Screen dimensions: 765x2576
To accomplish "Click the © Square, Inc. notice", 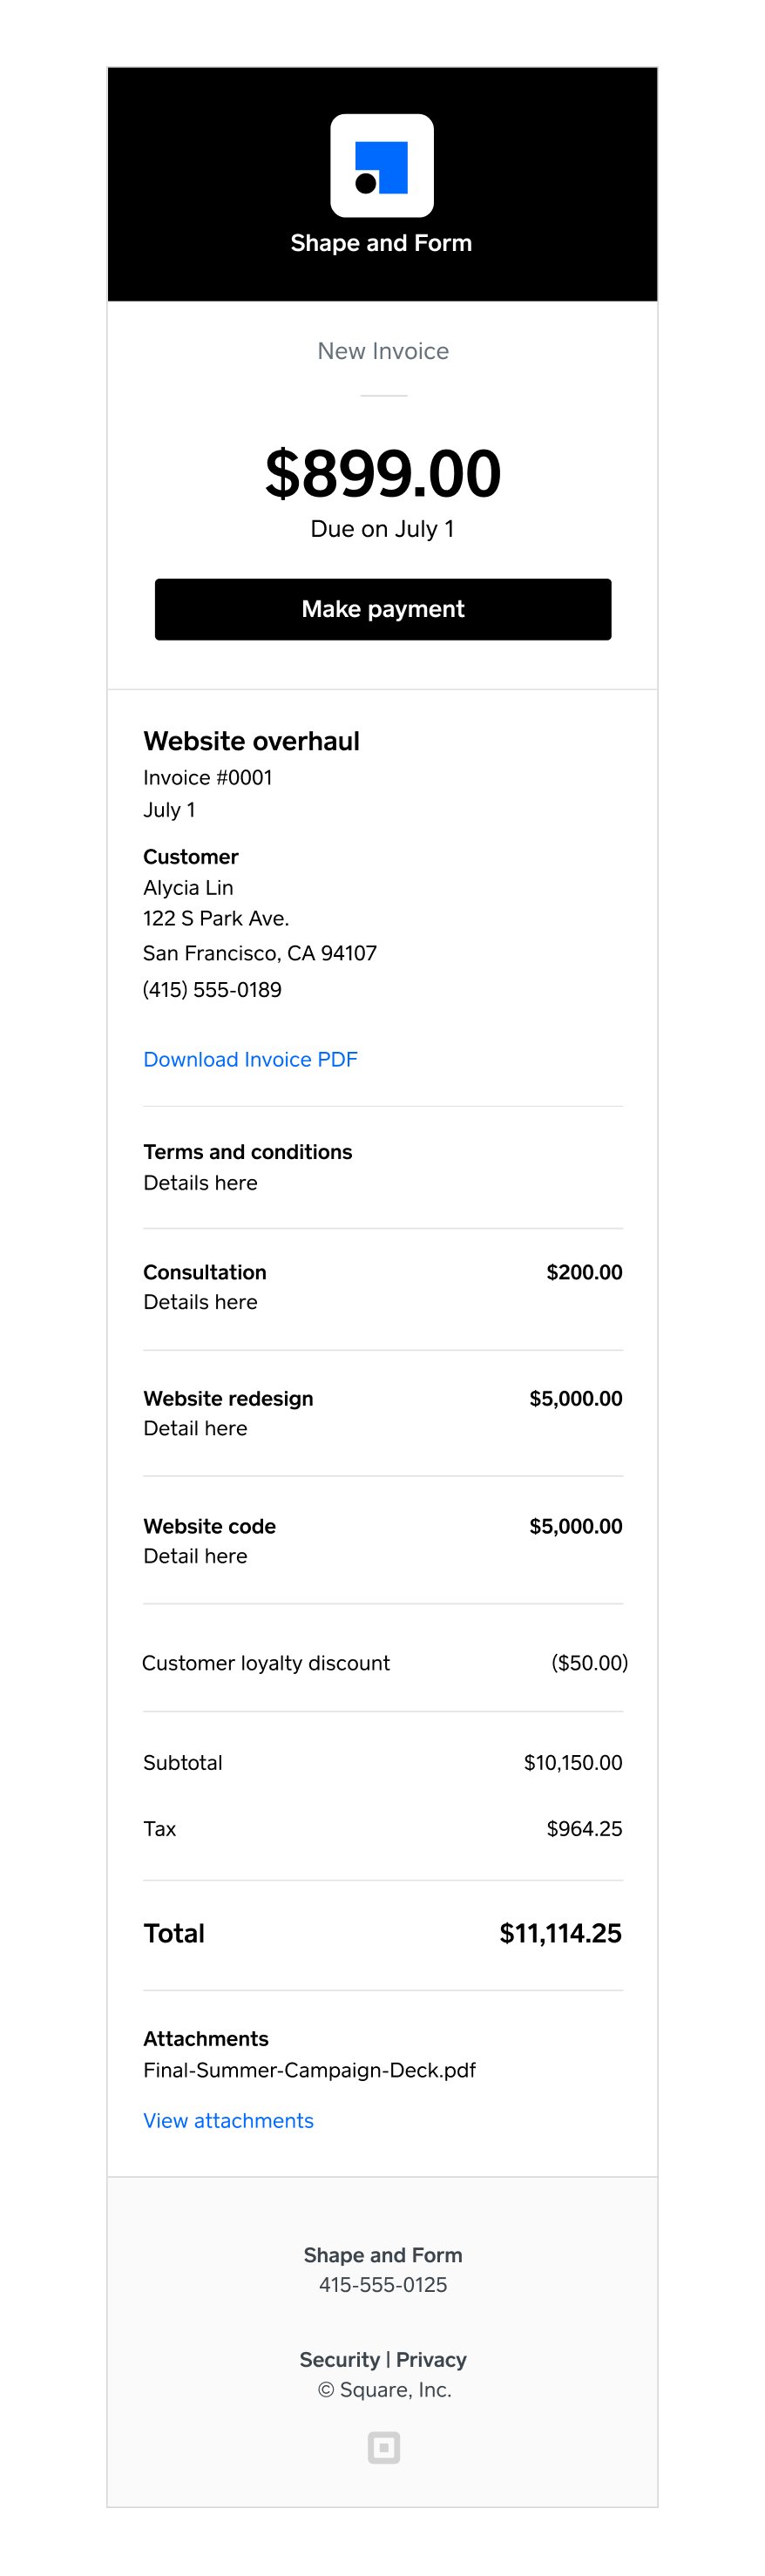I will 386,2390.
